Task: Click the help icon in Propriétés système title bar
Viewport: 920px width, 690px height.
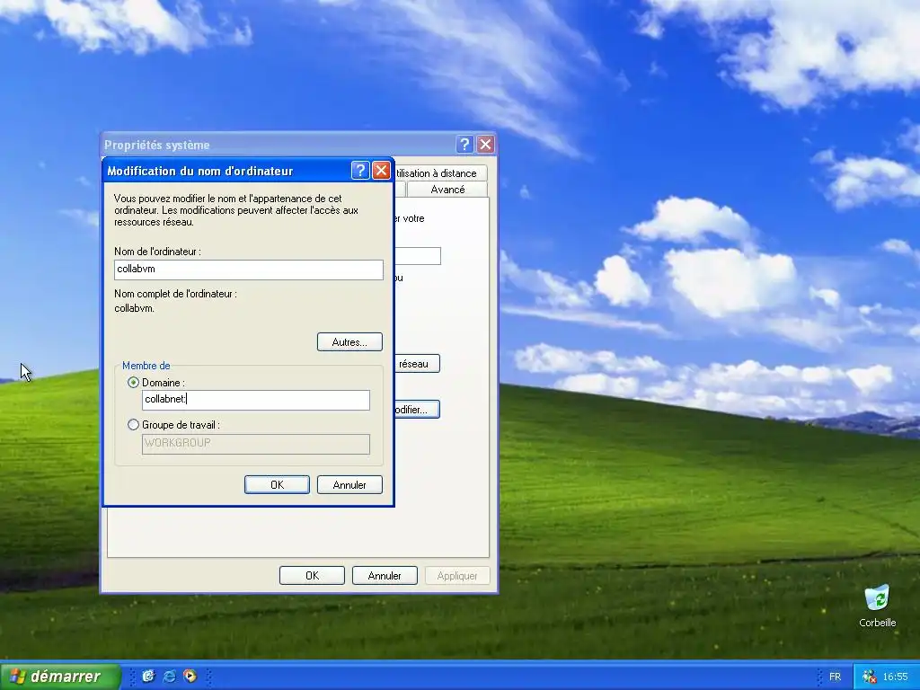Action: [x=464, y=145]
